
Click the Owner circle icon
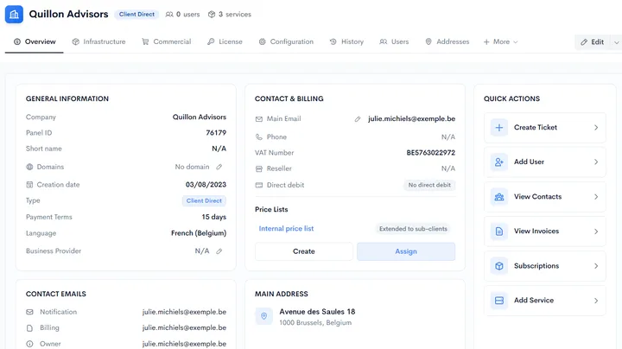pos(29,344)
